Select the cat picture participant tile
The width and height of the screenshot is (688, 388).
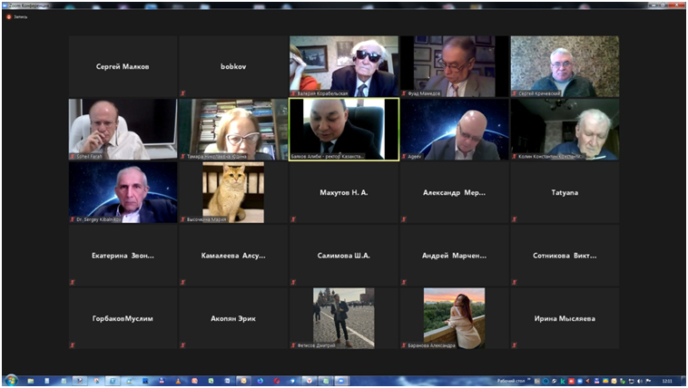point(233,192)
